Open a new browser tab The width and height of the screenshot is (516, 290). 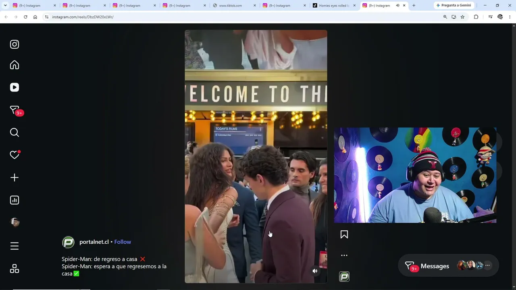pyautogui.click(x=414, y=6)
